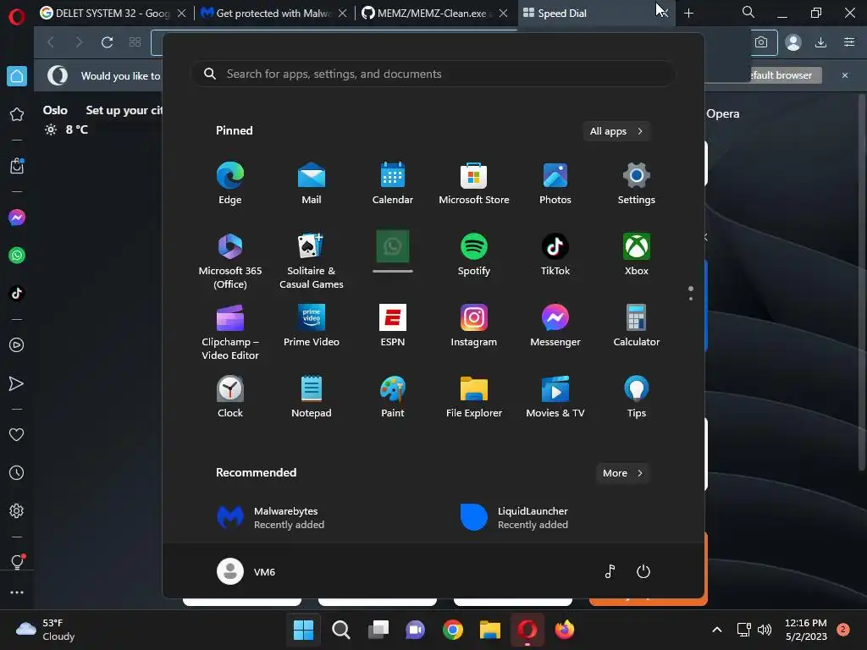This screenshot has width=867, height=650.
Task: Launch Instagram from pinned apps
Action: coord(474,326)
